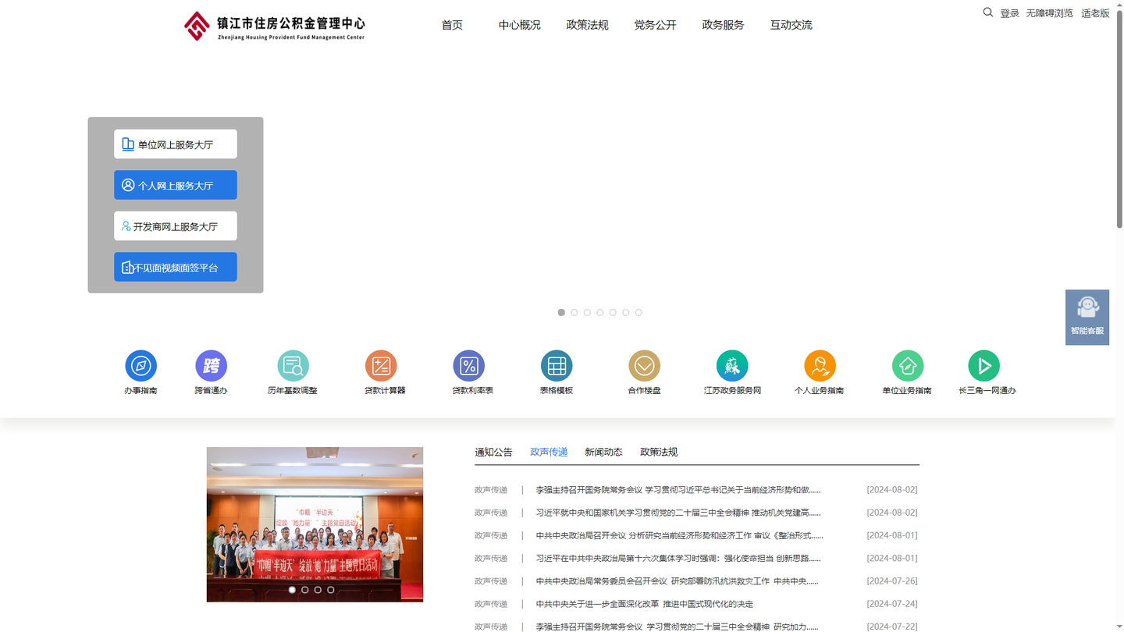Switch to 政策法规 news tab

coord(659,452)
